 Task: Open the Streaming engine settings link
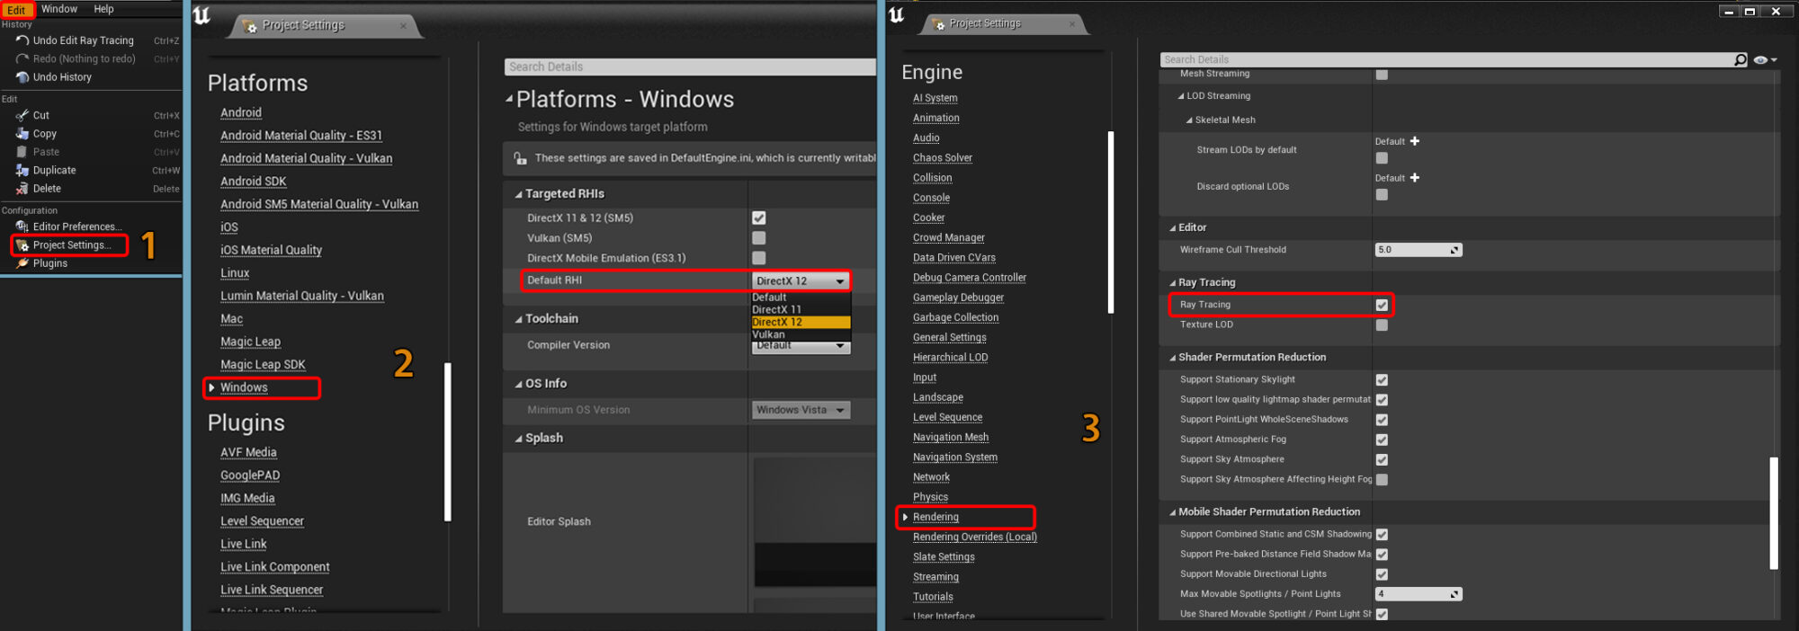tap(935, 577)
